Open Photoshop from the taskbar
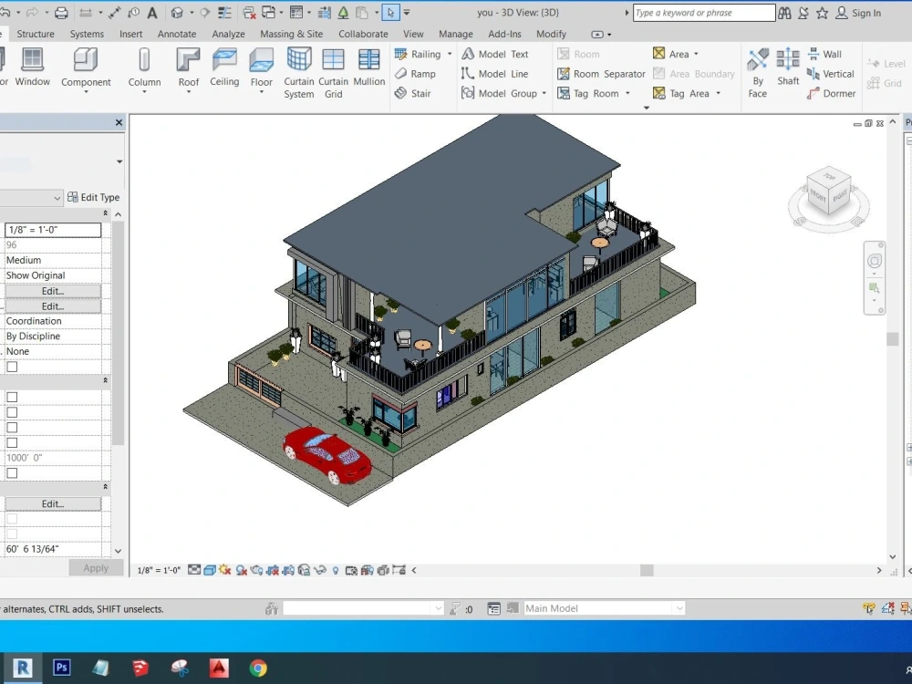The width and height of the screenshot is (912, 684). point(61,668)
